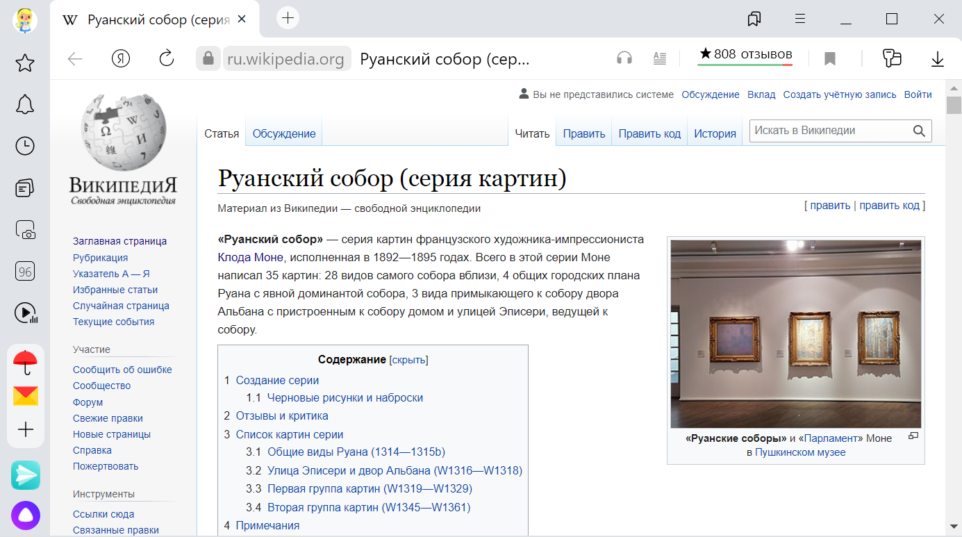Click the Пожертвовать link
The height and width of the screenshot is (537, 962).
point(106,466)
